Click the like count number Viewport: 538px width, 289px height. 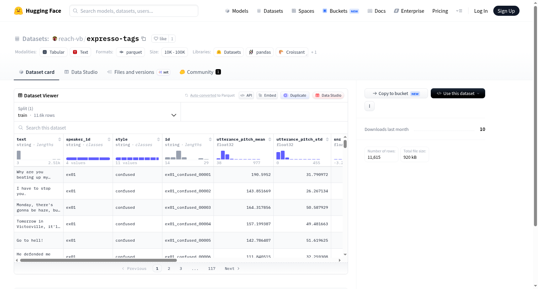click(x=172, y=39)
